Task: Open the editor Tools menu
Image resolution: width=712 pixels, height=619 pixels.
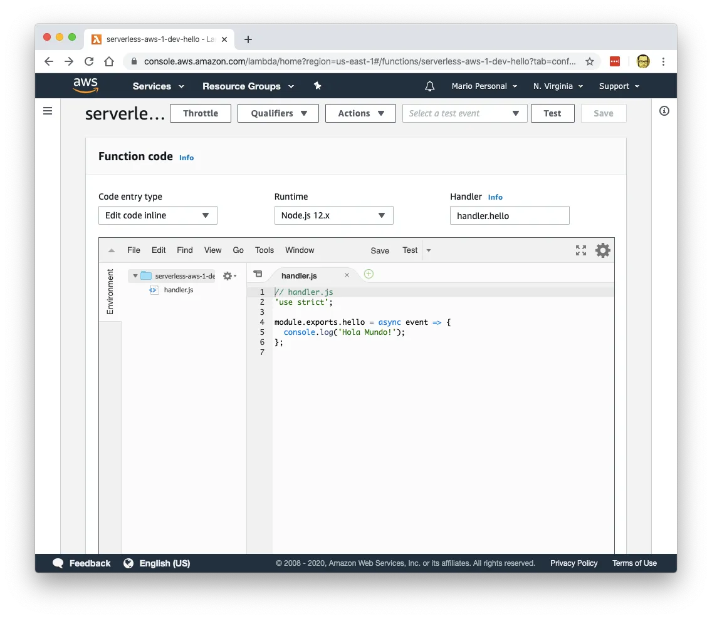Action: [x=264, y=250]
